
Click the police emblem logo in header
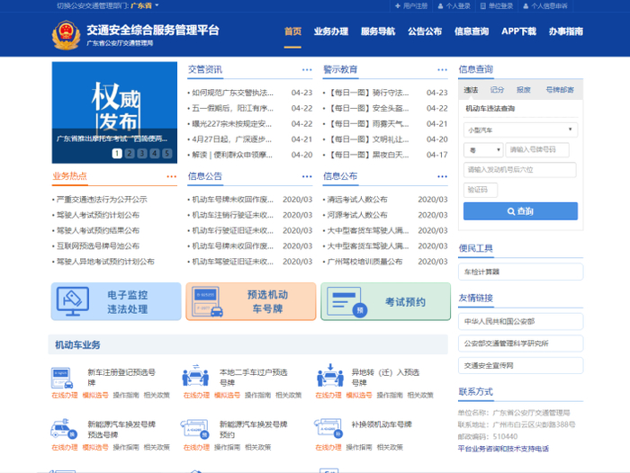(67, 36)
